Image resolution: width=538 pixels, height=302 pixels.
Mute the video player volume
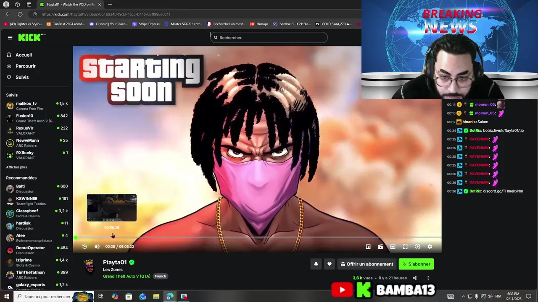point(97,247)
